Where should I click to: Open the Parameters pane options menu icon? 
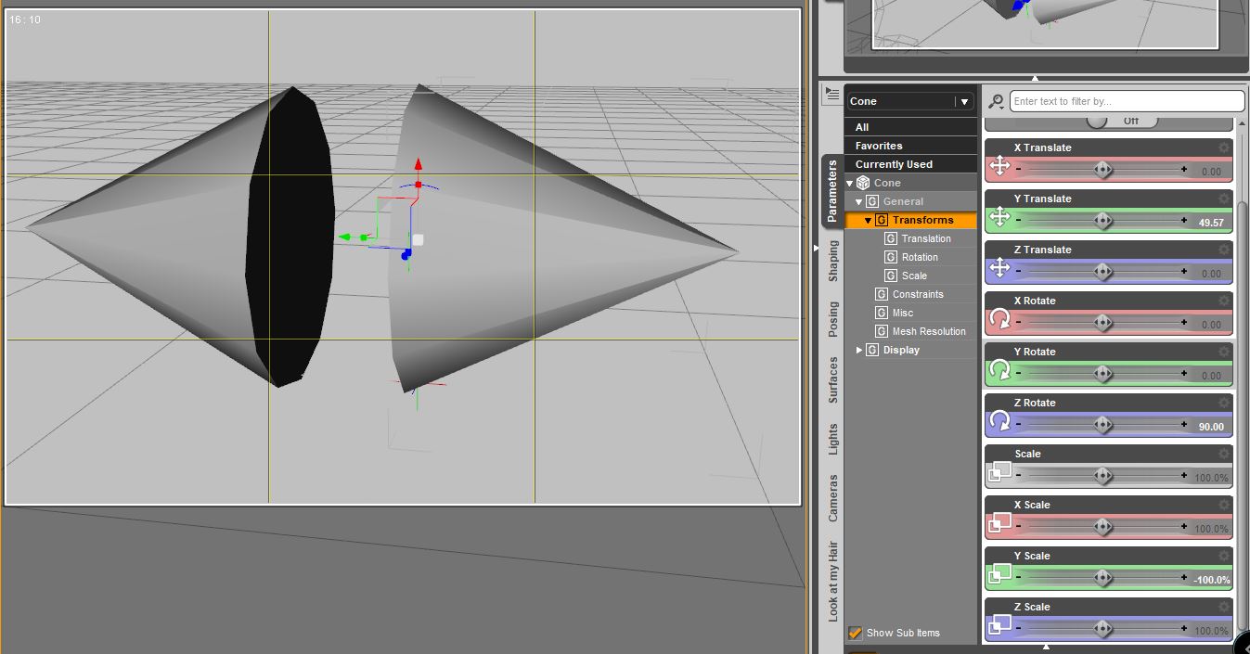831,92
